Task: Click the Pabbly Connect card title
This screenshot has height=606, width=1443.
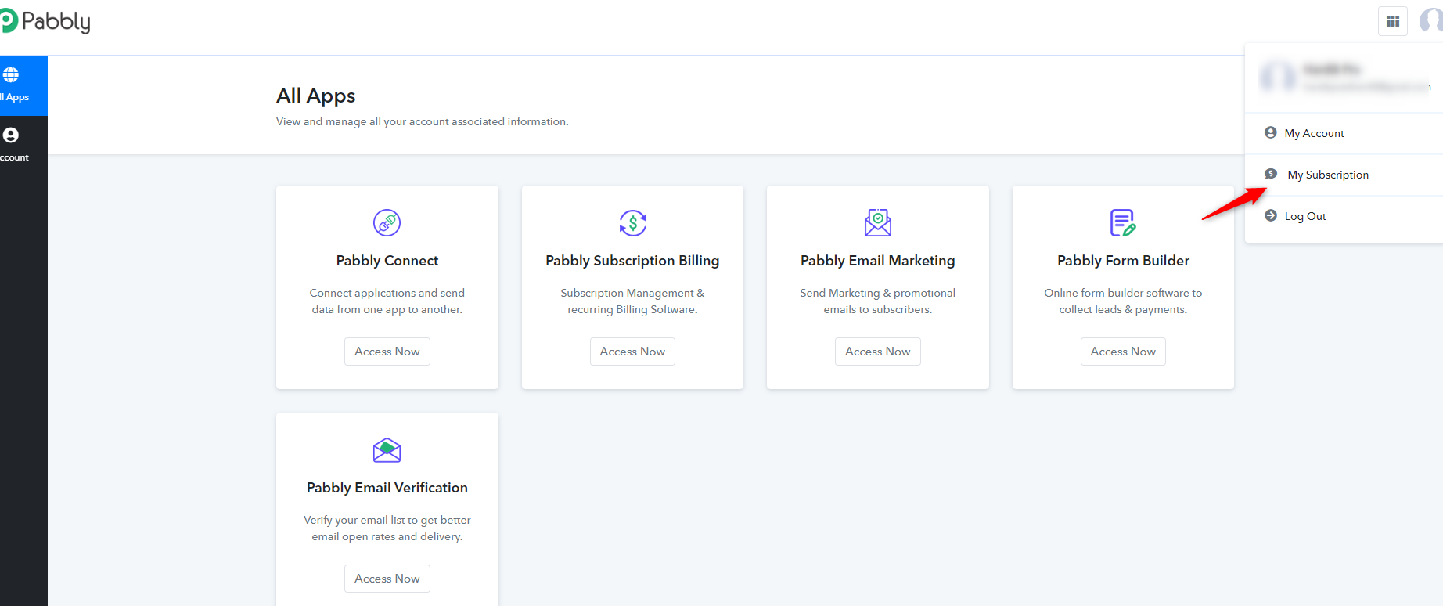Action: 387,261
